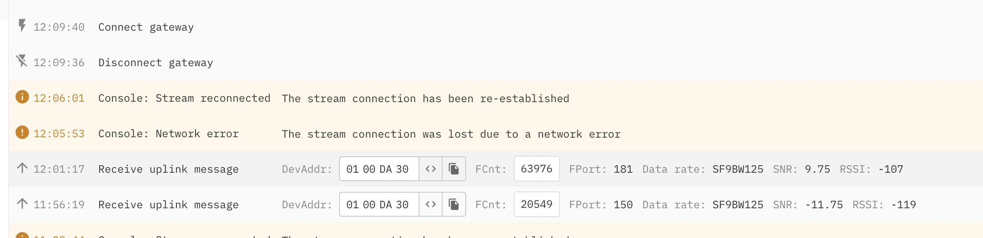Copy DevAddr of the FCnt 63976 uplink
The height and width of the screenshot is (238, 983).
point(454,169)
